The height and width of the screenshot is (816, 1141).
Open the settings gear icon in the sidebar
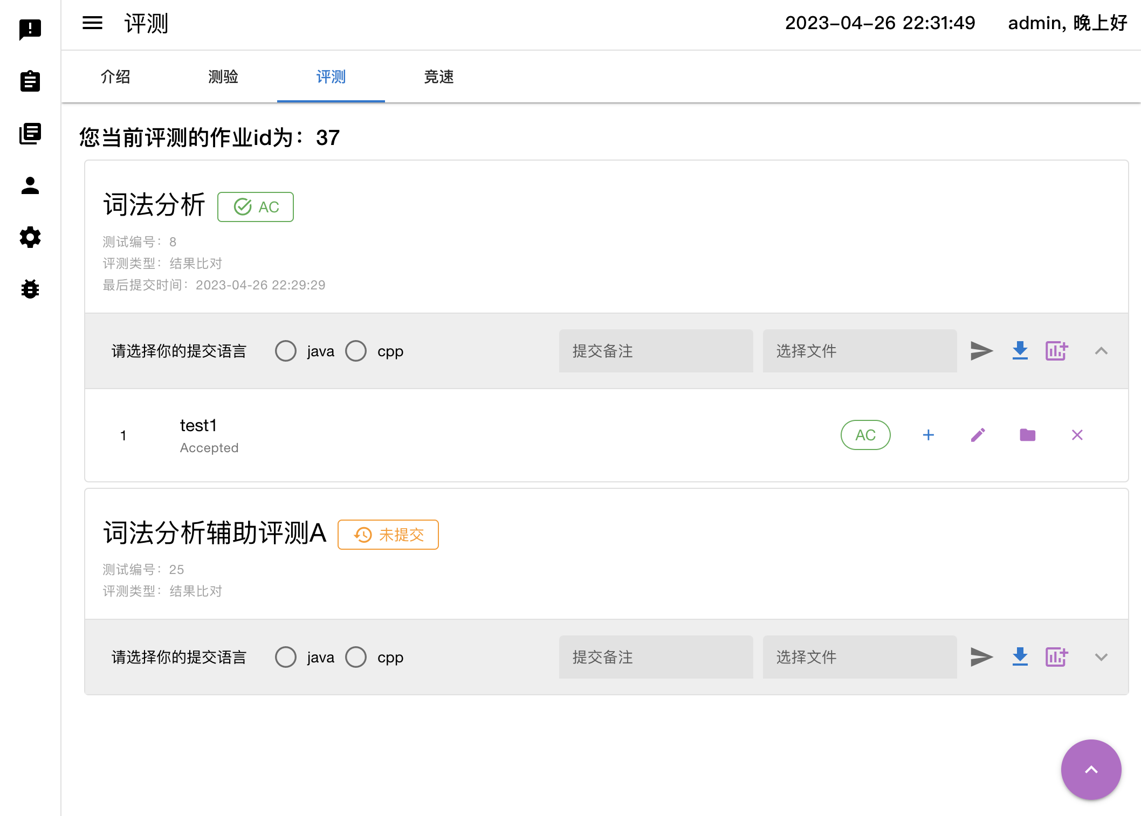(30, 237)
